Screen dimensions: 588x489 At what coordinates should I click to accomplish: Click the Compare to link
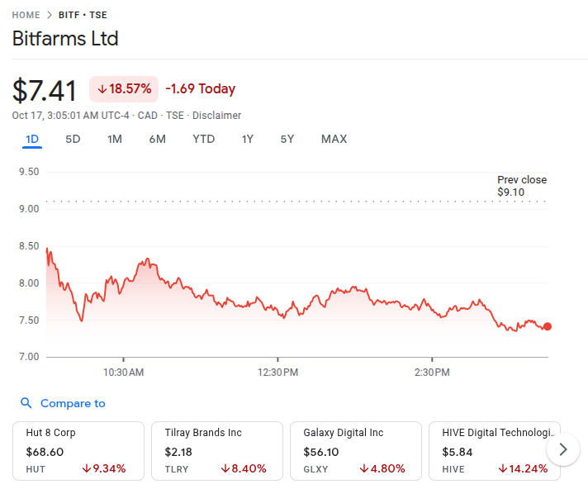pyautogui.click(x=73, y=403)
